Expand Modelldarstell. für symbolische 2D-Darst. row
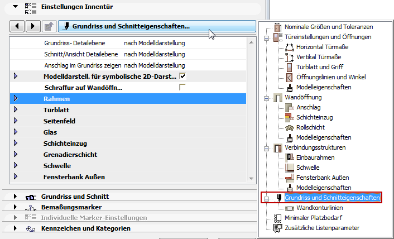This screenshot has width=394, height=239. click(x=16, y=76)
